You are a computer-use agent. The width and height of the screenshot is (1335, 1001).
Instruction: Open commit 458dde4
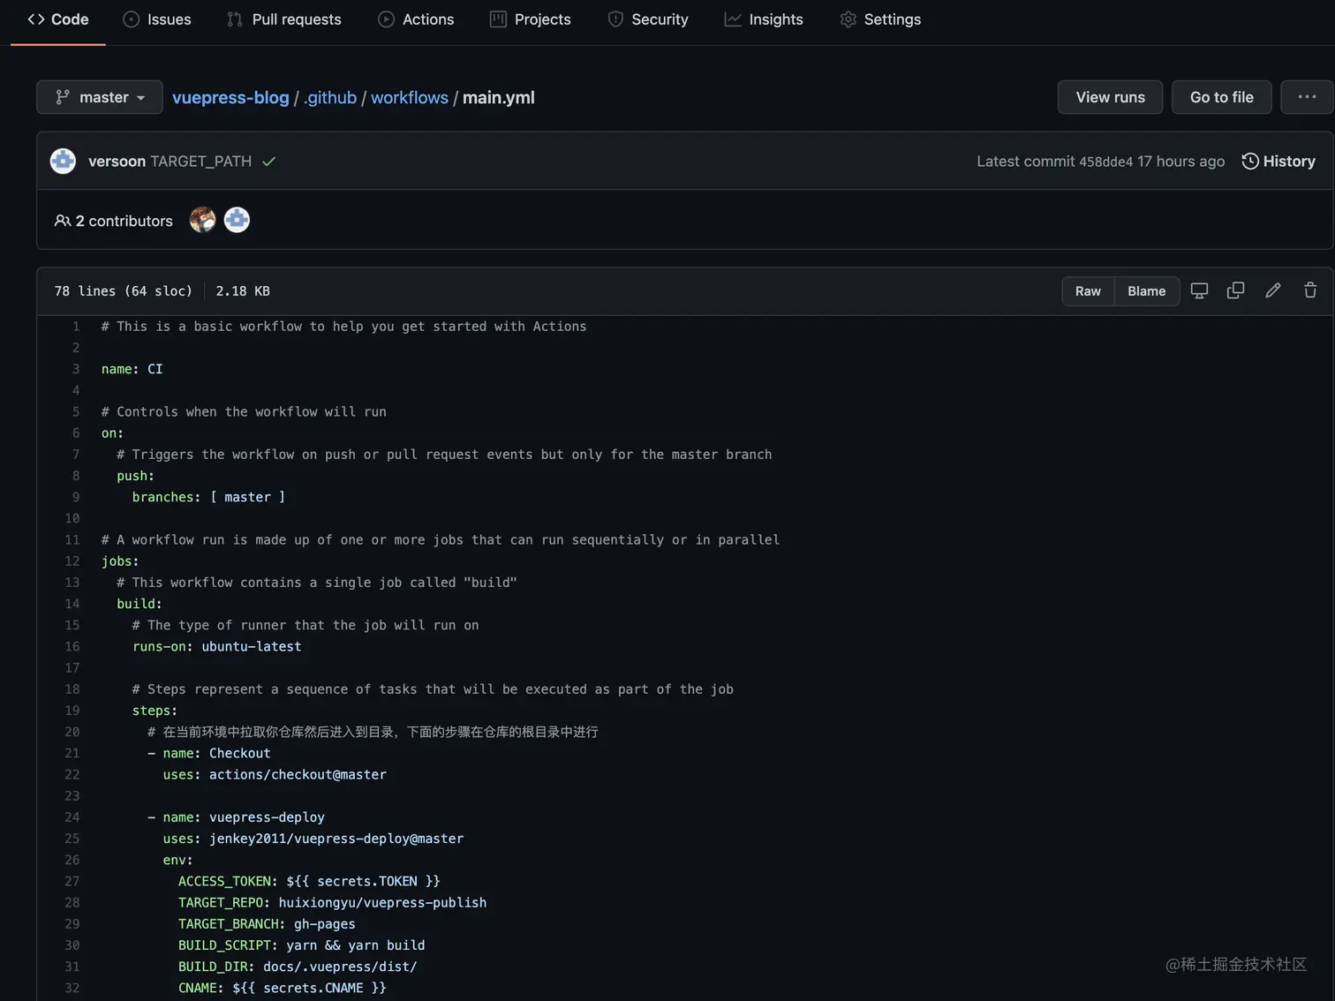pos(1105,162)
